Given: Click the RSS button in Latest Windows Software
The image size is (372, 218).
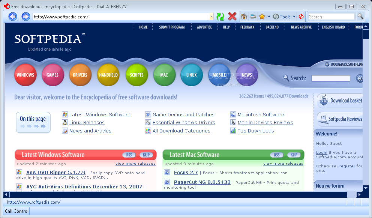Looking at the screenshot, I should click(129, 155).
